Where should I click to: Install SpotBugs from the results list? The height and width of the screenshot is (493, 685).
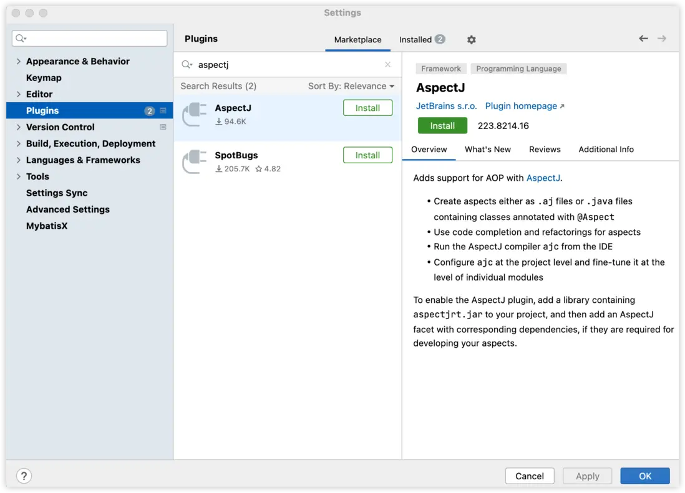(367, 155)
